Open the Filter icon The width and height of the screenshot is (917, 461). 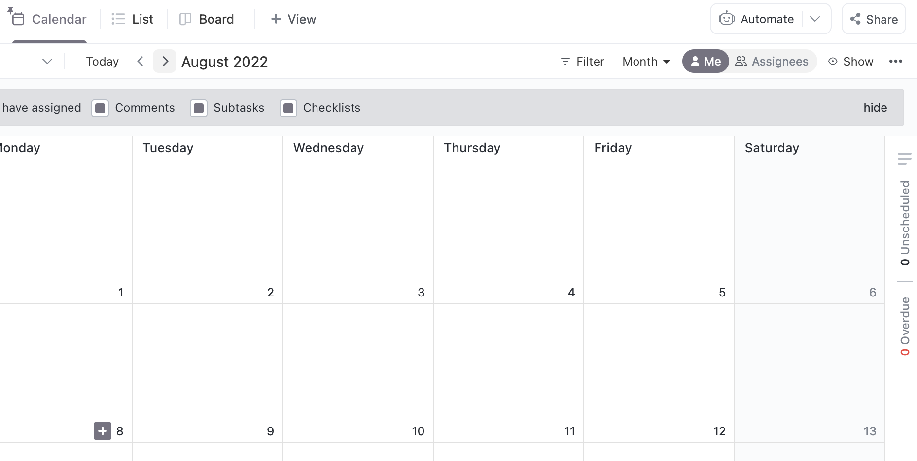[x=565, y=61]
